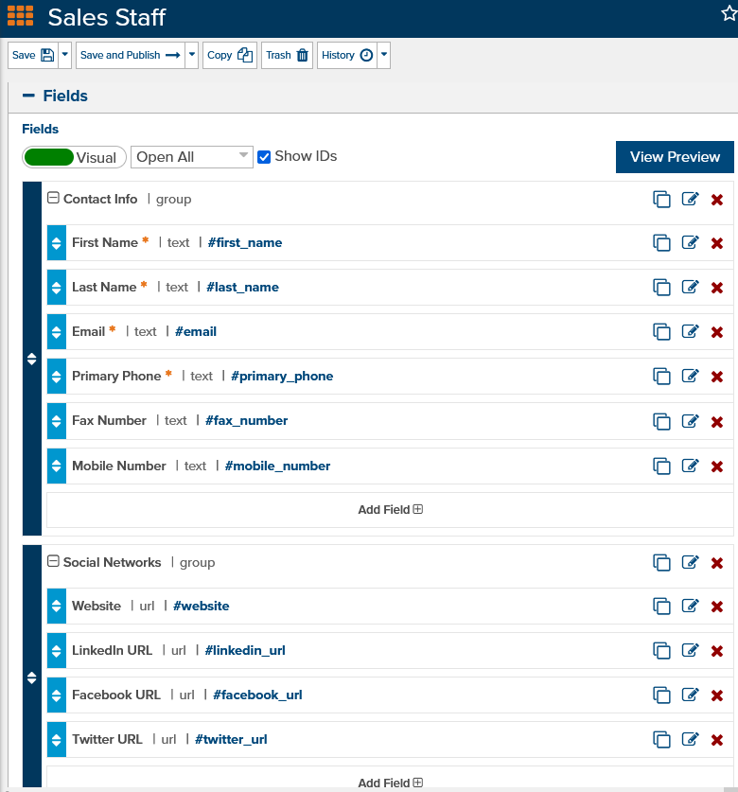Image resolution: width=738 pixels, height=792 pixels.
Task: Collapse the Social Networks group
Action: pos(53,561)
